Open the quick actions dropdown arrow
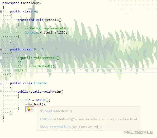The height and width of the screenshot is (138, 157). [x=32, y=109]
